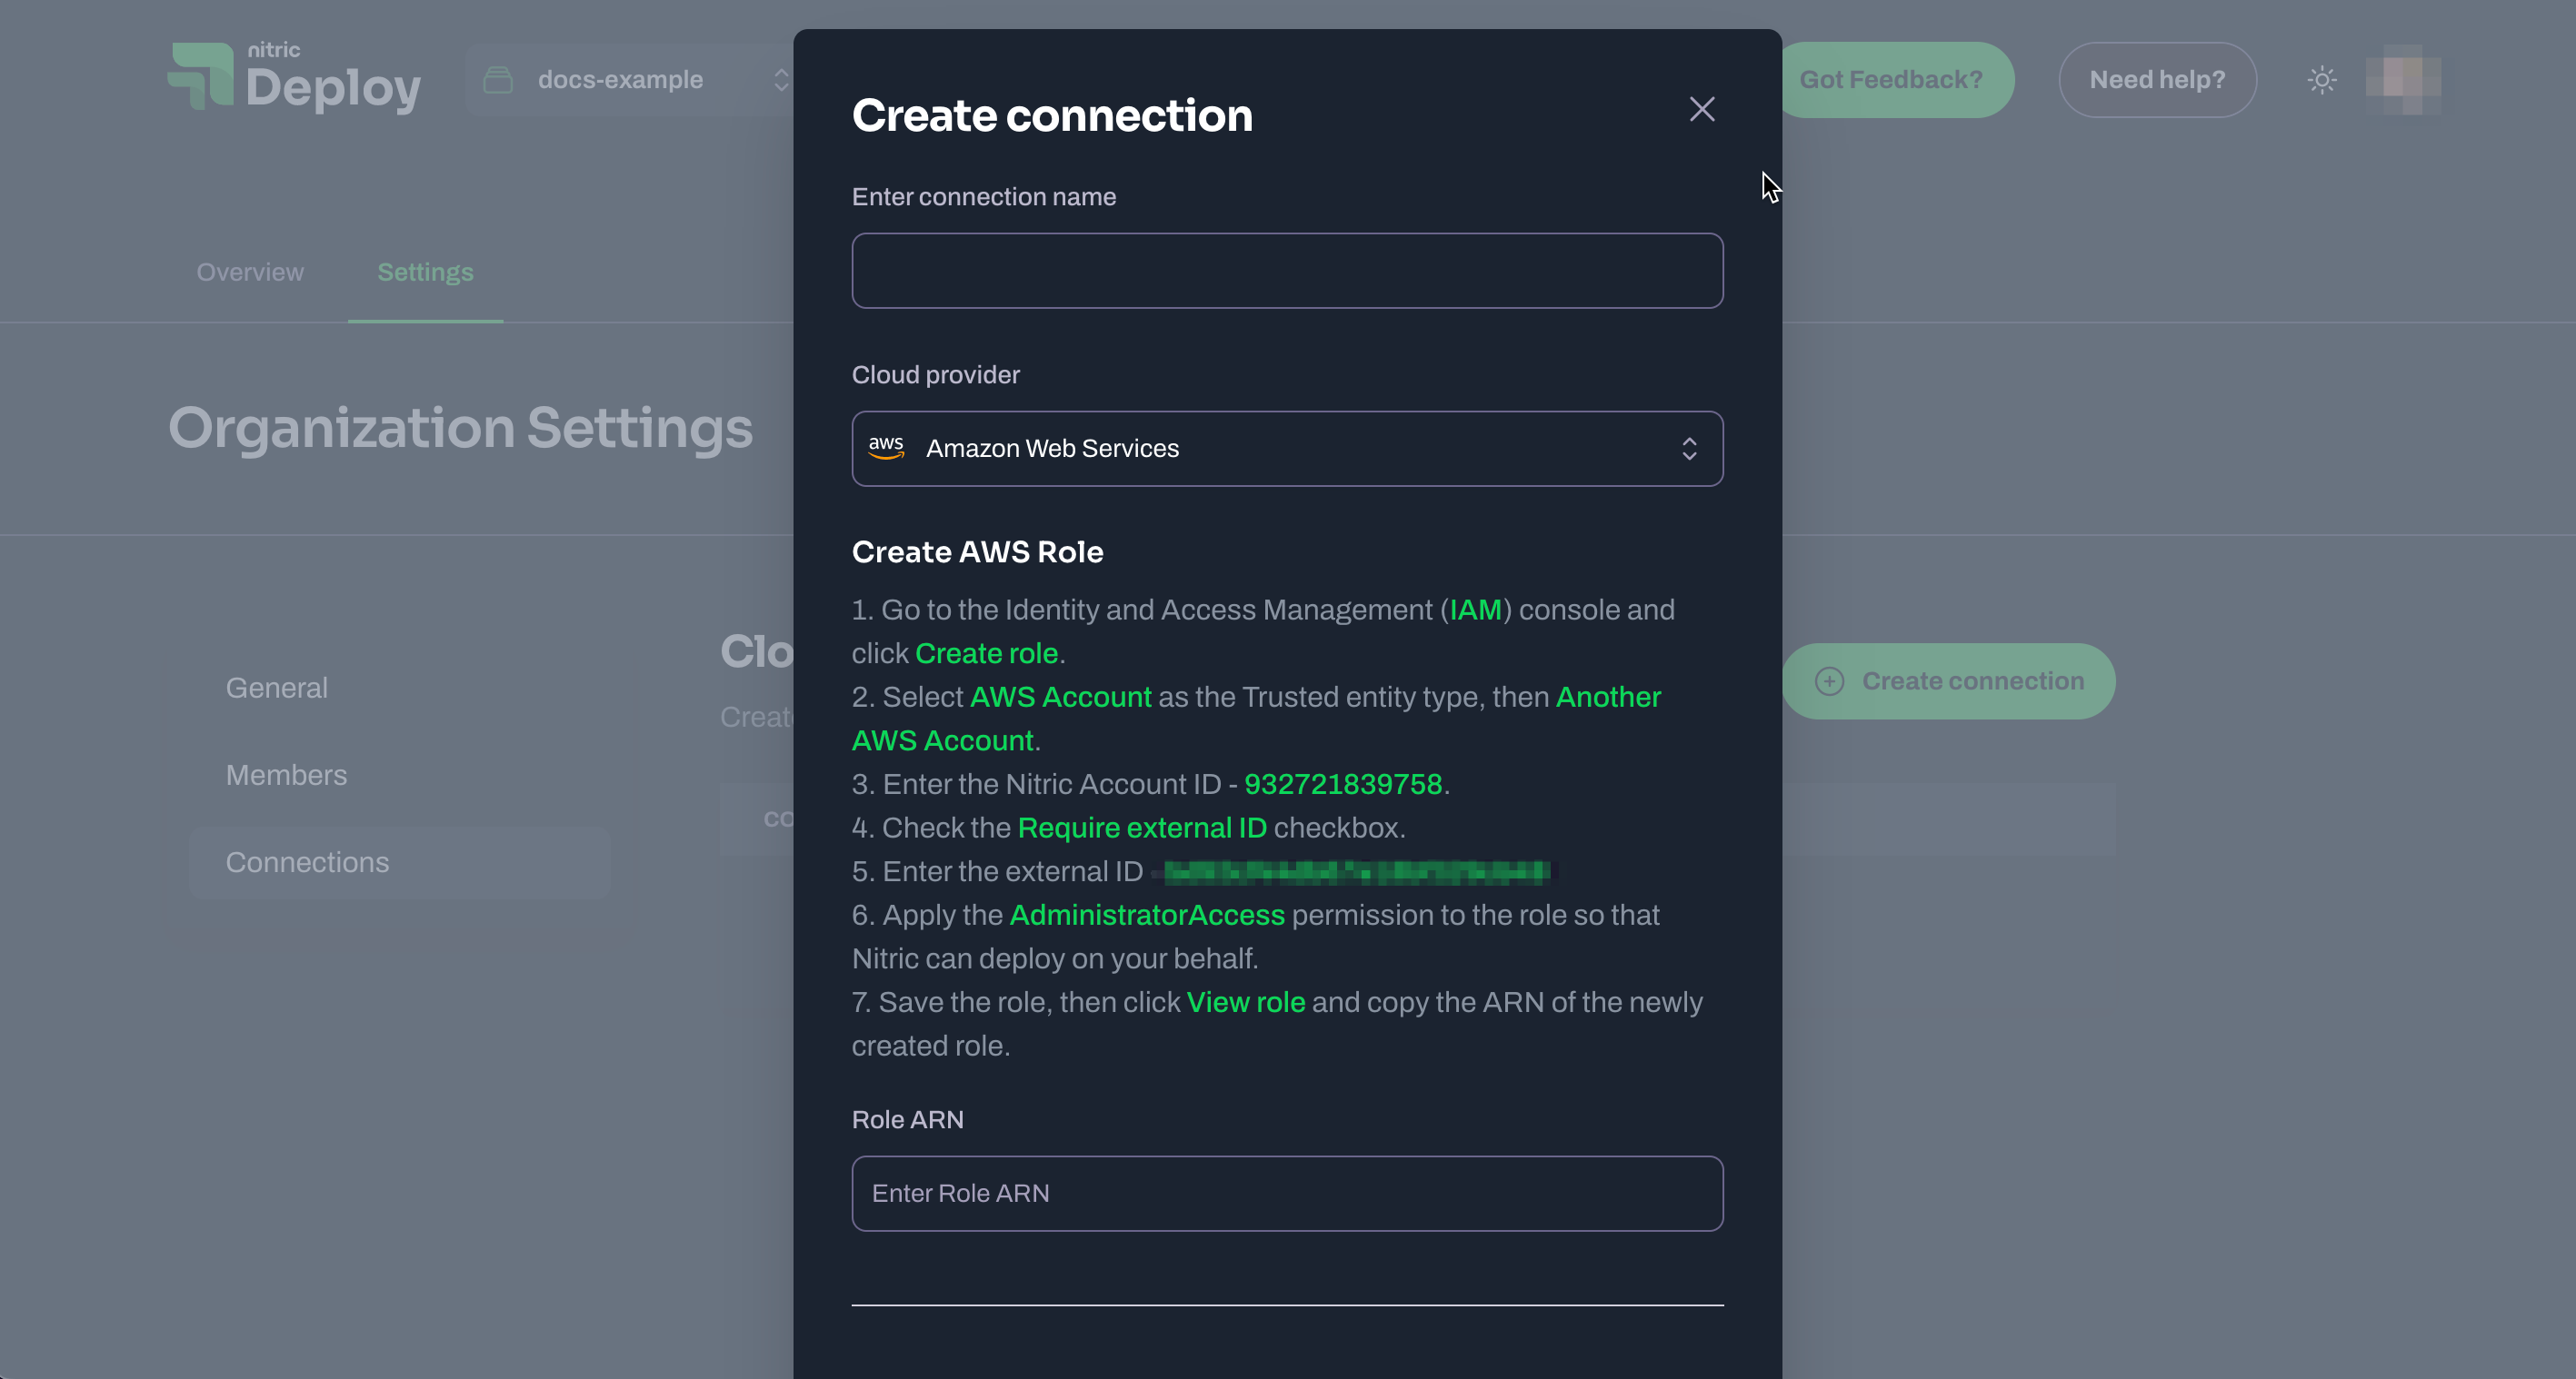
Task: Open Connections settings section
Action: coord(399,862)
